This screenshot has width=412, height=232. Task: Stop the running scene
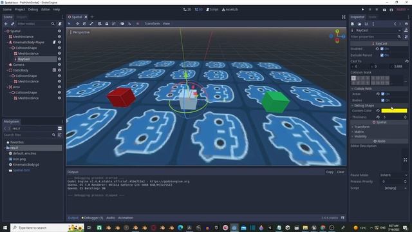click(x=377, y=10)
